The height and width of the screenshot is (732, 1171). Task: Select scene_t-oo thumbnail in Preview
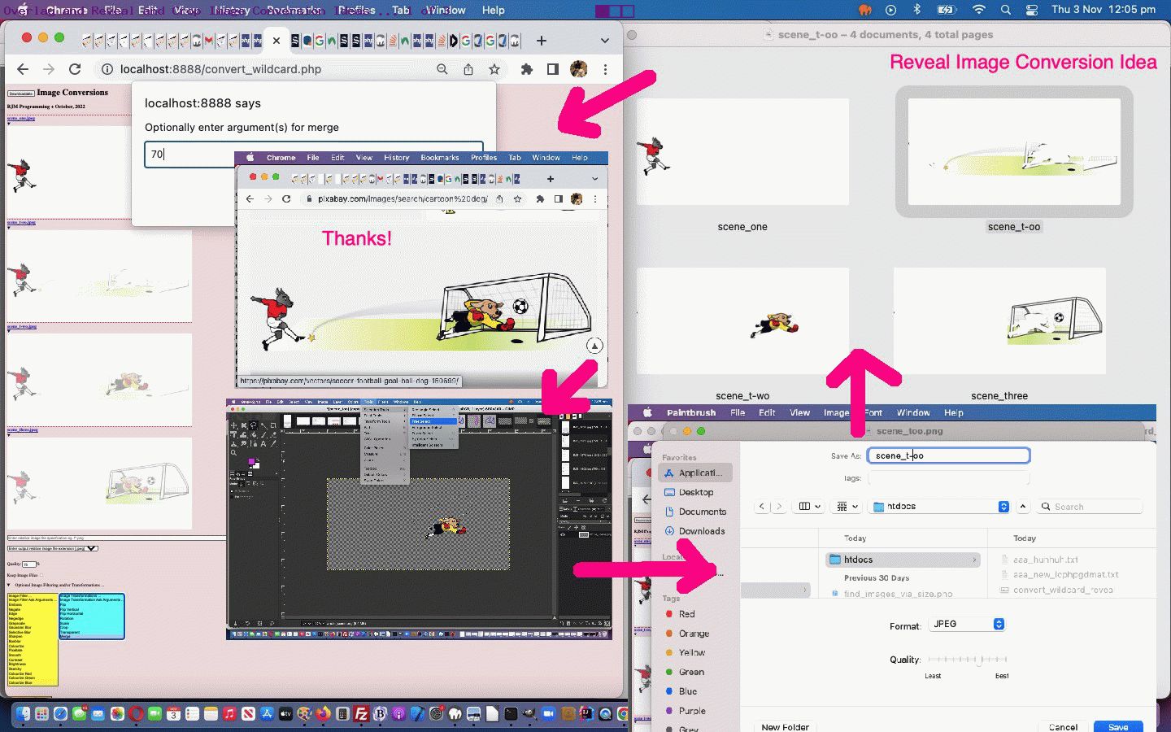(x=1014, y=152)
